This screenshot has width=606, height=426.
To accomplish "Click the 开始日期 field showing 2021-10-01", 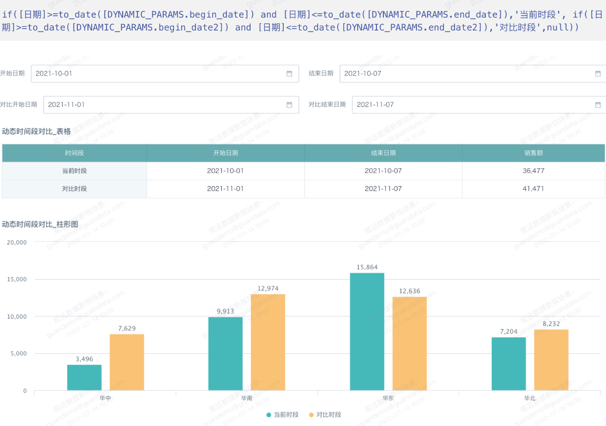I will tap(165, 74).
